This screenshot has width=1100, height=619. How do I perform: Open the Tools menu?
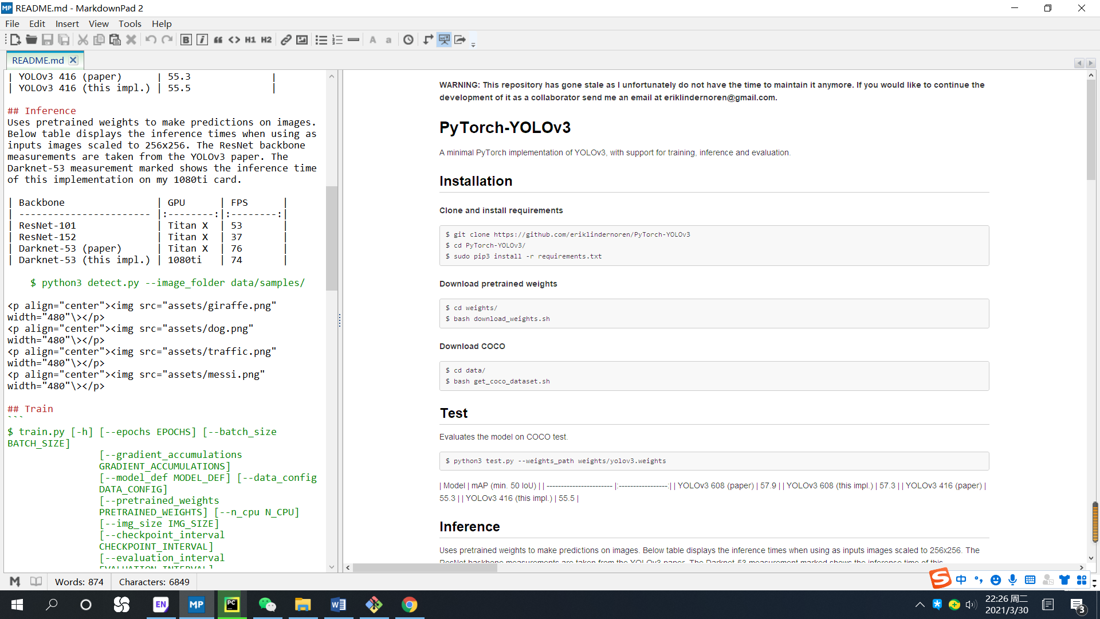point(130,23)
